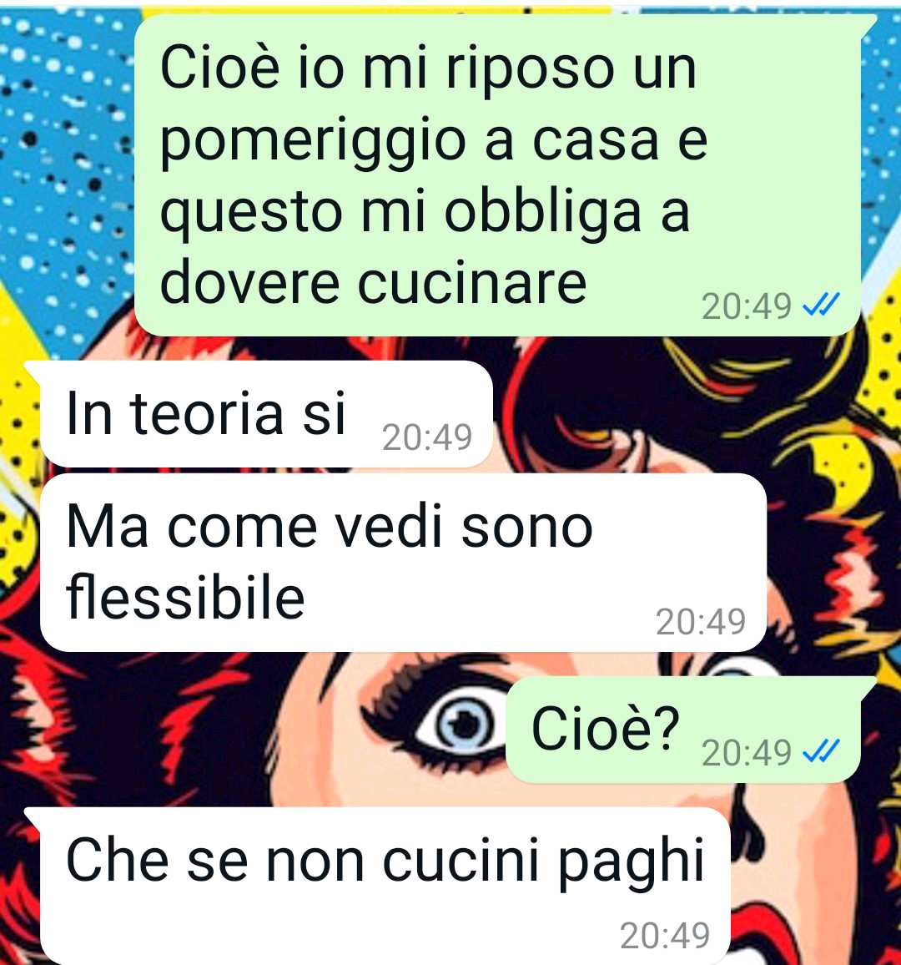Image resolution: width=901 pixels, height=965 pixels.
Task: Select the short 'Cioè?' reply bubble
Action: [690, 730]
